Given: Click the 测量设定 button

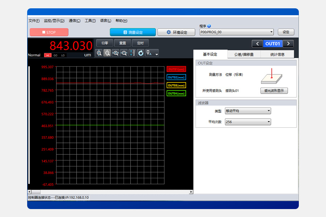Looking at the screenshot, I should coord(133,32).
